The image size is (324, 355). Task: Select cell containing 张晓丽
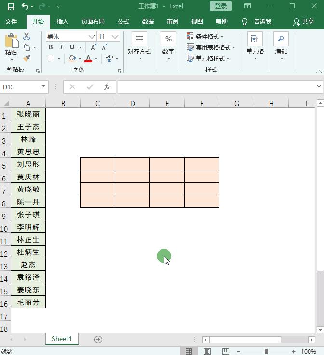coord(28,114)
